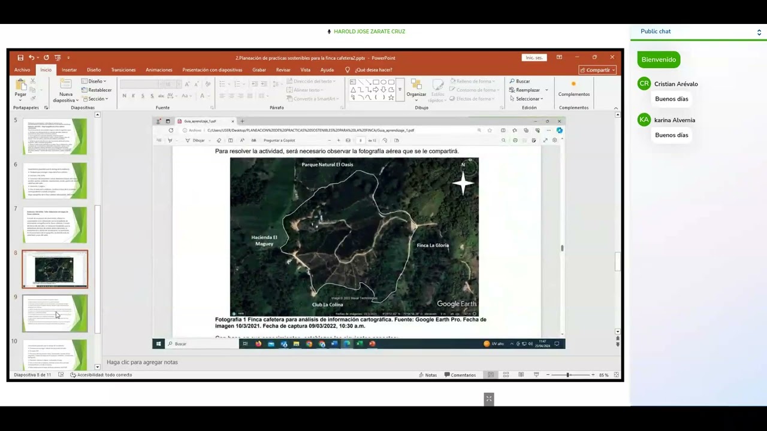Click the Pegar clipboard icon

tap(20, 86)
